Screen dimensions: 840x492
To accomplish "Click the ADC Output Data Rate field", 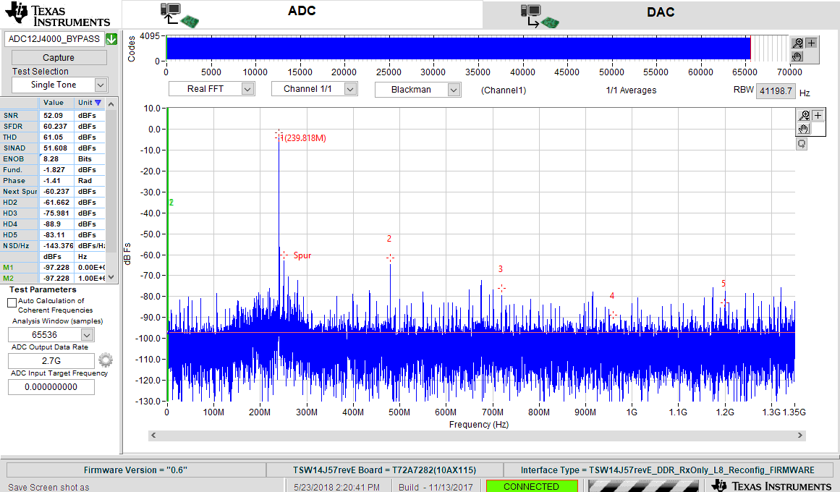I will click(x=51, y=361).
